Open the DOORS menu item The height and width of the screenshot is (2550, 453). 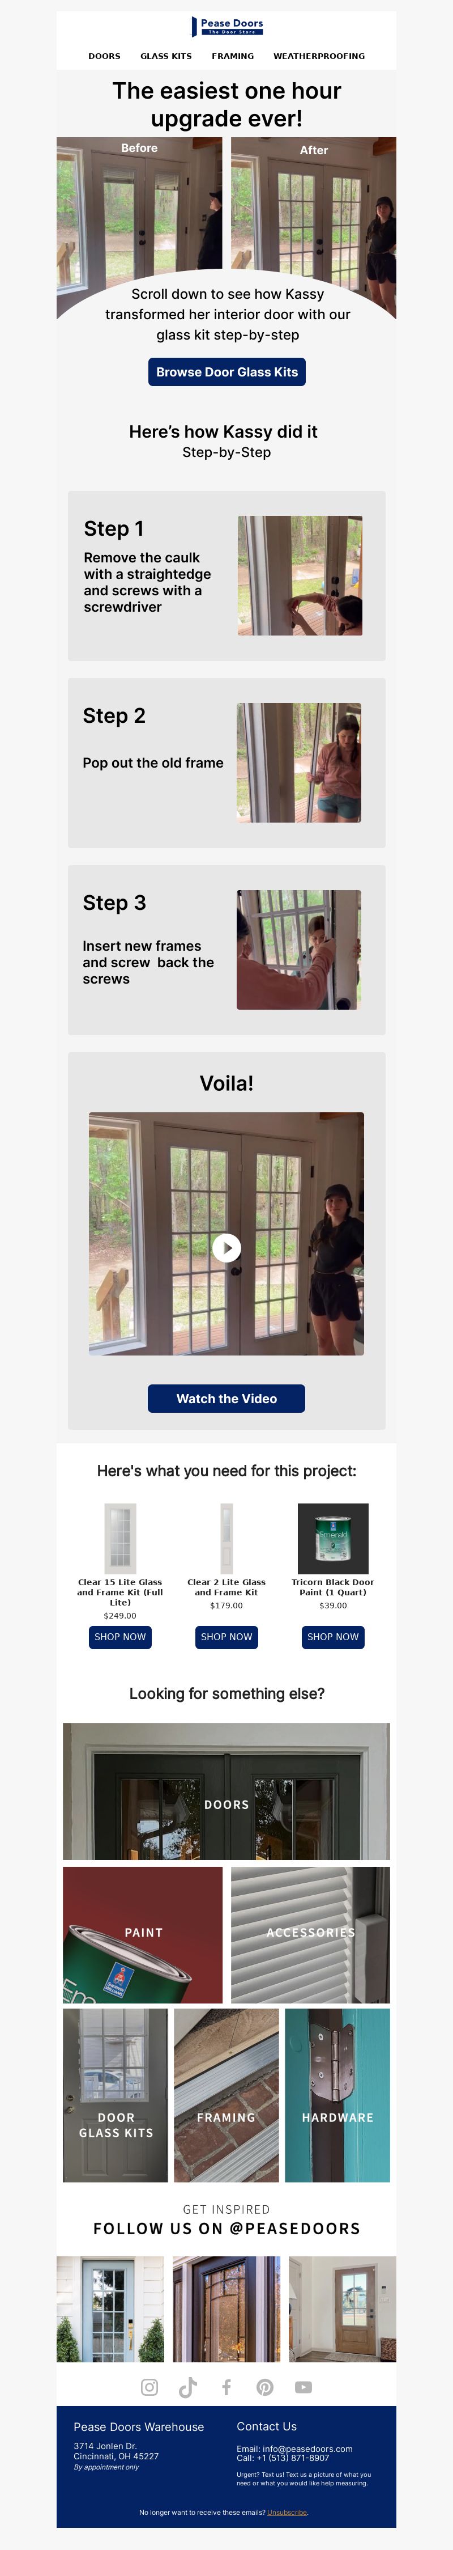click(x=104, y=57)
